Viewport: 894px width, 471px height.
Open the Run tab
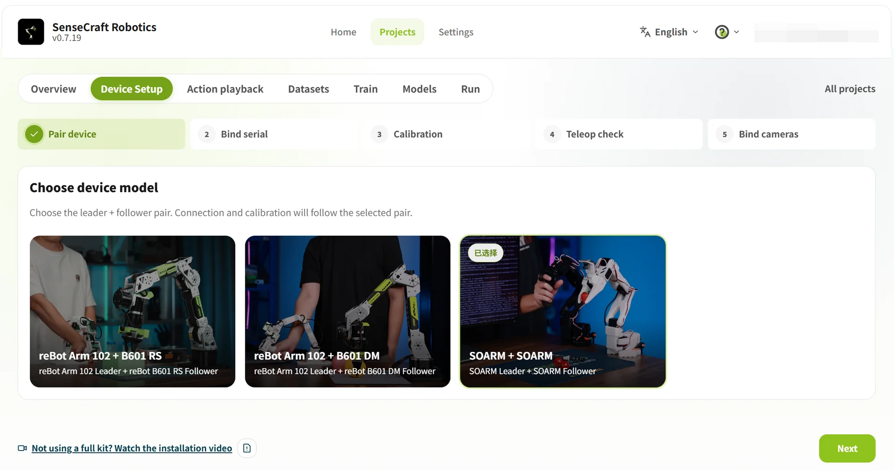tap(470, 89)
